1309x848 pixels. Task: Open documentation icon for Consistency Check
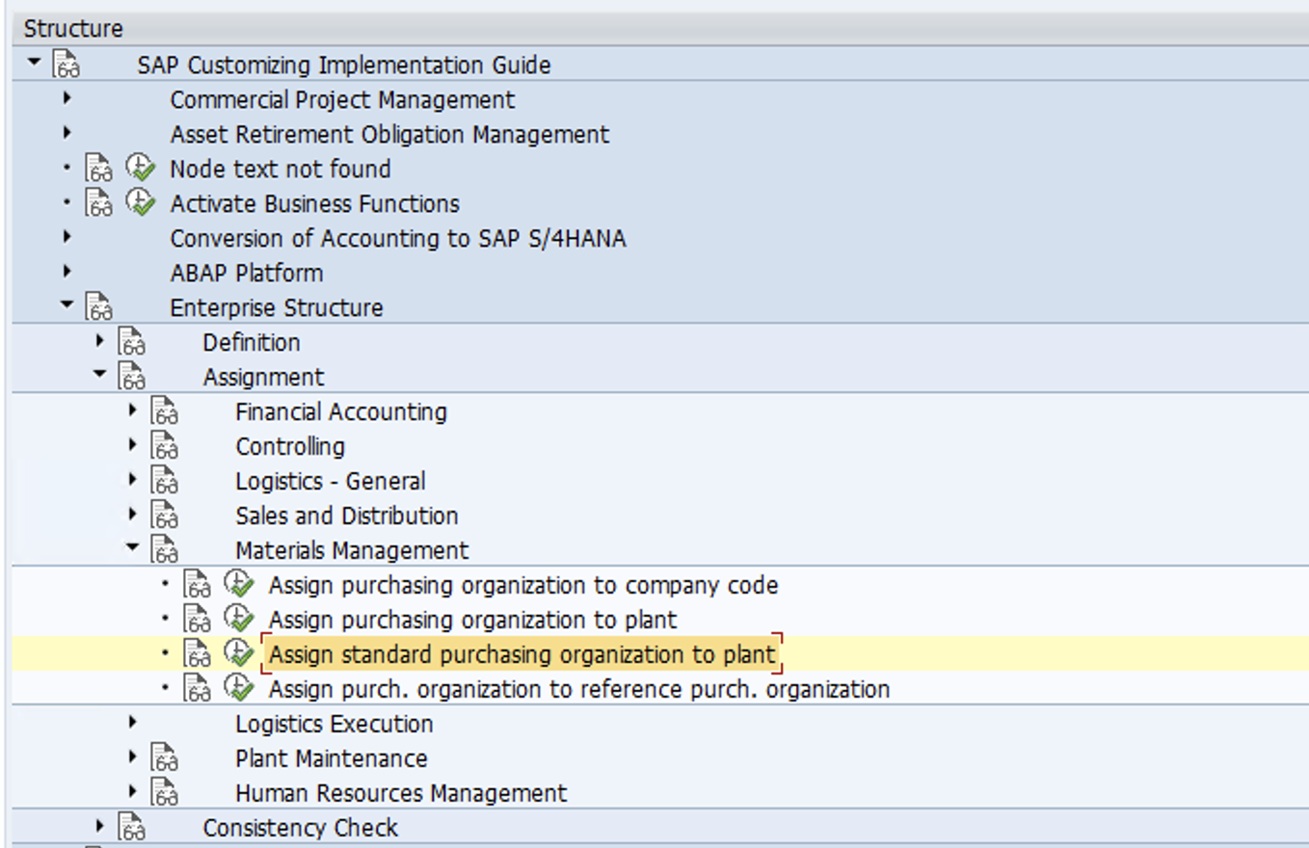pos(132,828)
